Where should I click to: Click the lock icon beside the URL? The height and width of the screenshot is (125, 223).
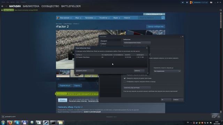click(x=2, y=10)
